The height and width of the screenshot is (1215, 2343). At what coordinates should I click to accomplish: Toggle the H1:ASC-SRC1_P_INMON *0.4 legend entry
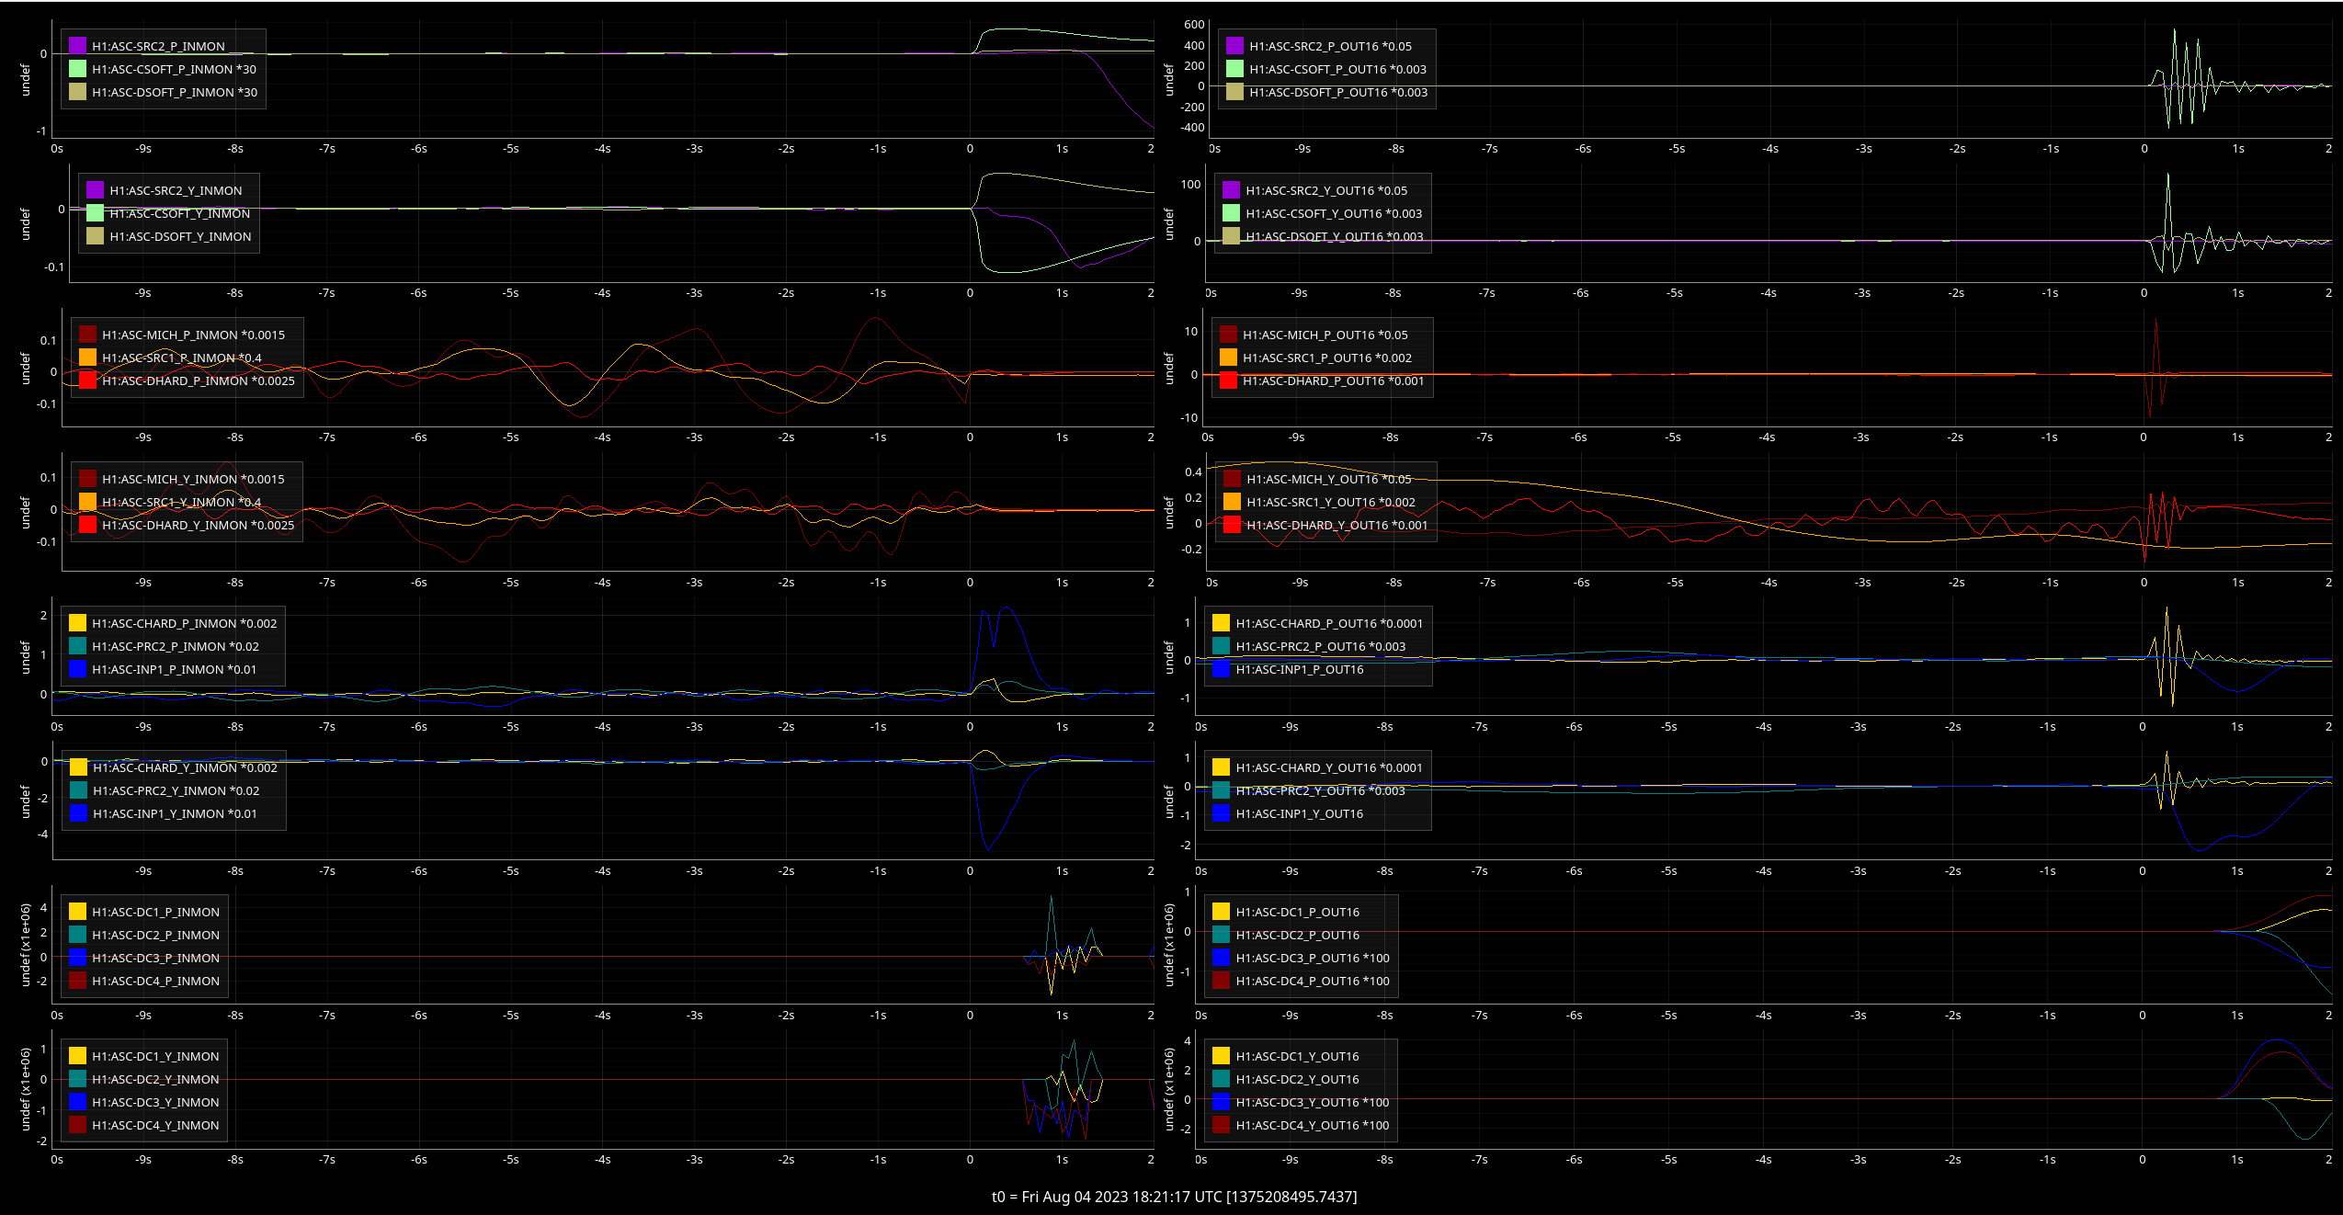pos(171,358)
